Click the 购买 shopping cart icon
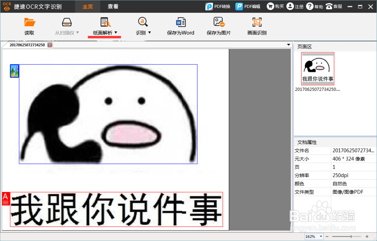377x241 pixels. pos(270,6)
